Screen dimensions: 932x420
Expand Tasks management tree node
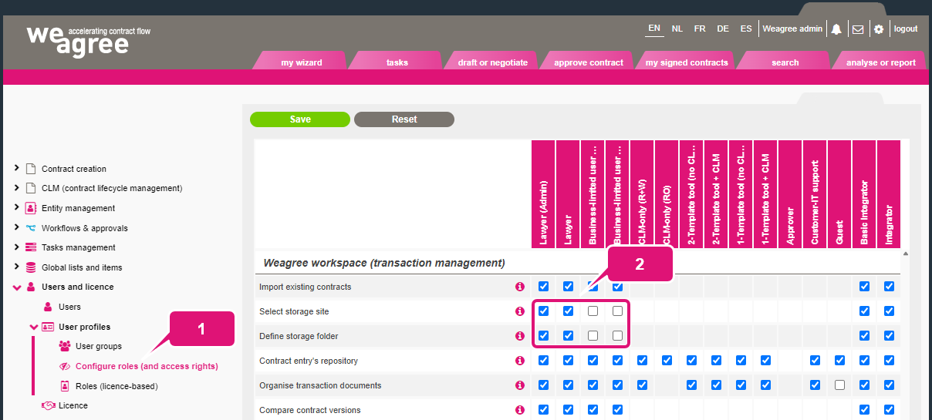tap(17, 247)
